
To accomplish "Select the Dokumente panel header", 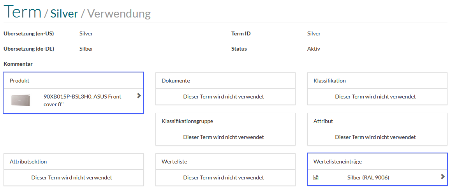I will [225, 81].
